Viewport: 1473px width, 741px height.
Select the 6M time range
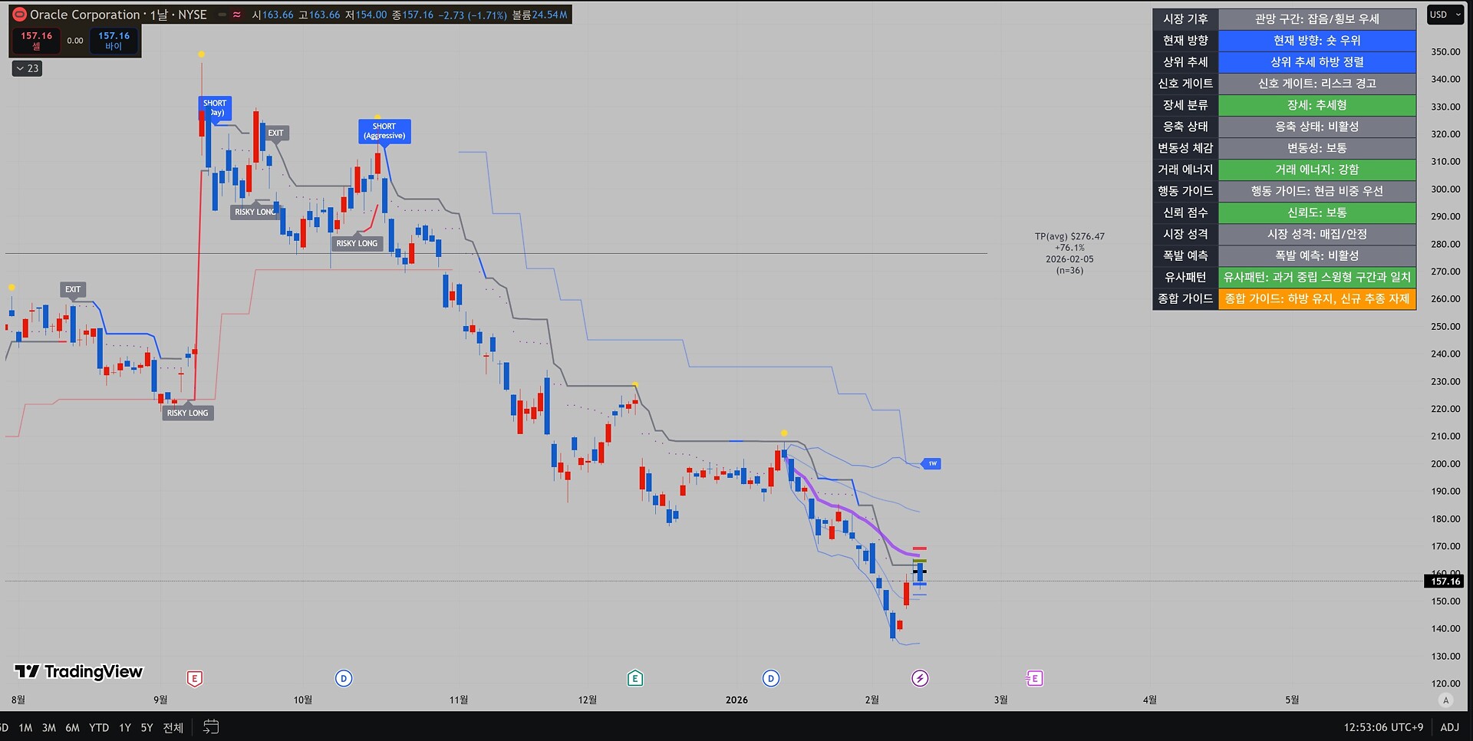tap(73, 727)
